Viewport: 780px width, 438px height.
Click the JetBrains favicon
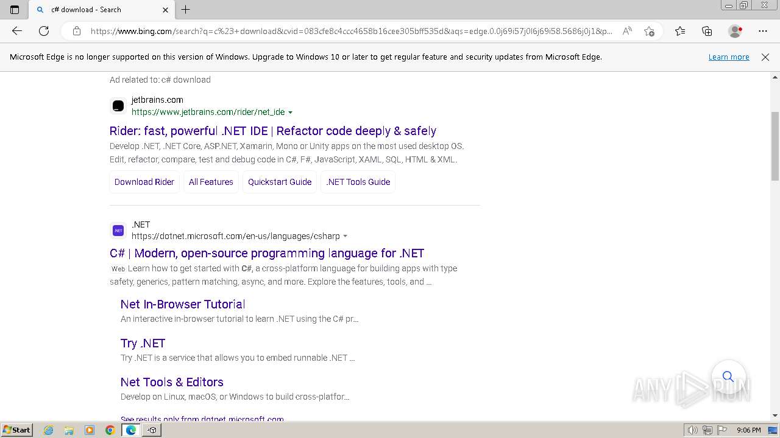coord(118,106)
